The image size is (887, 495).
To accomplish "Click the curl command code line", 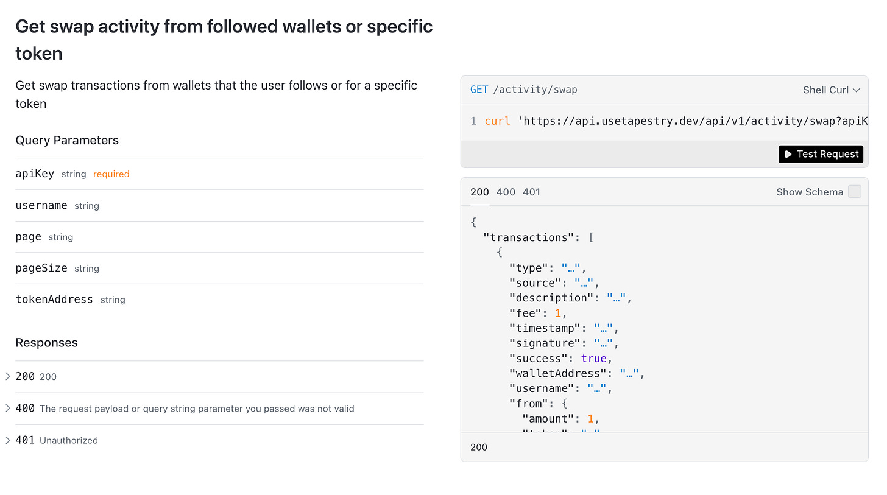I will [669, 121].
